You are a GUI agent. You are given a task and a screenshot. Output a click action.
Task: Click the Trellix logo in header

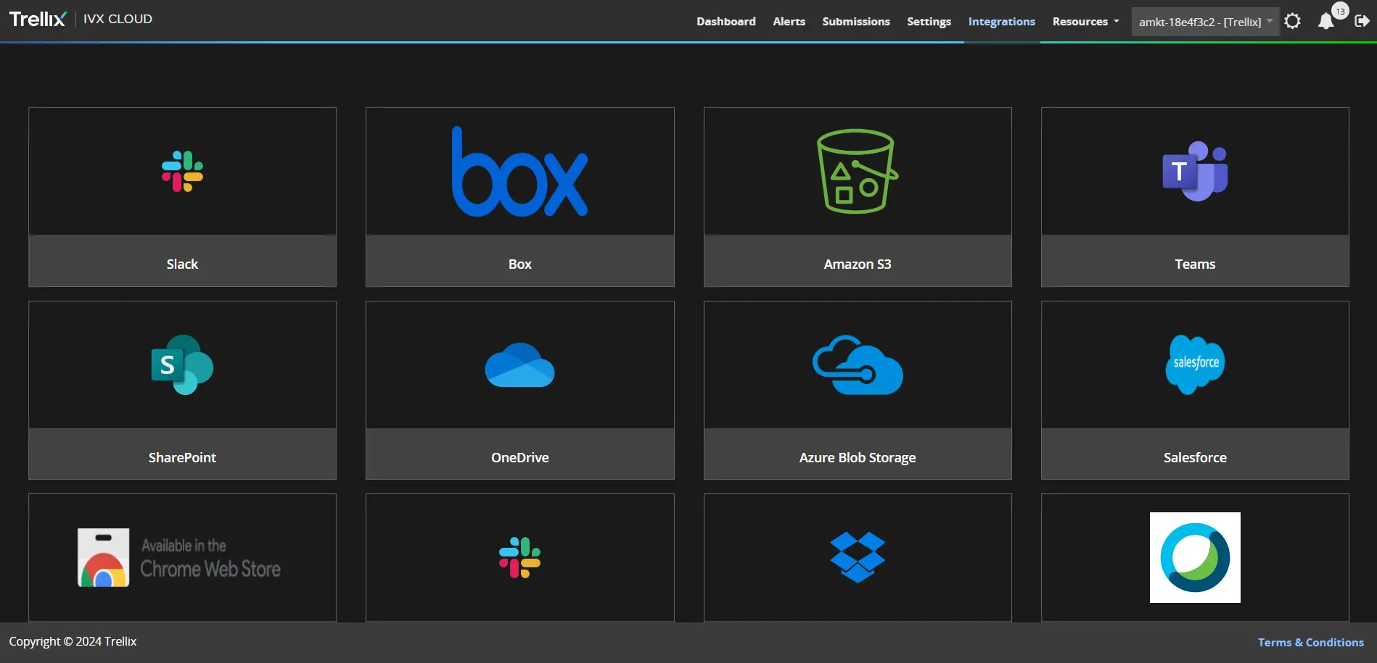pos(38,19)
